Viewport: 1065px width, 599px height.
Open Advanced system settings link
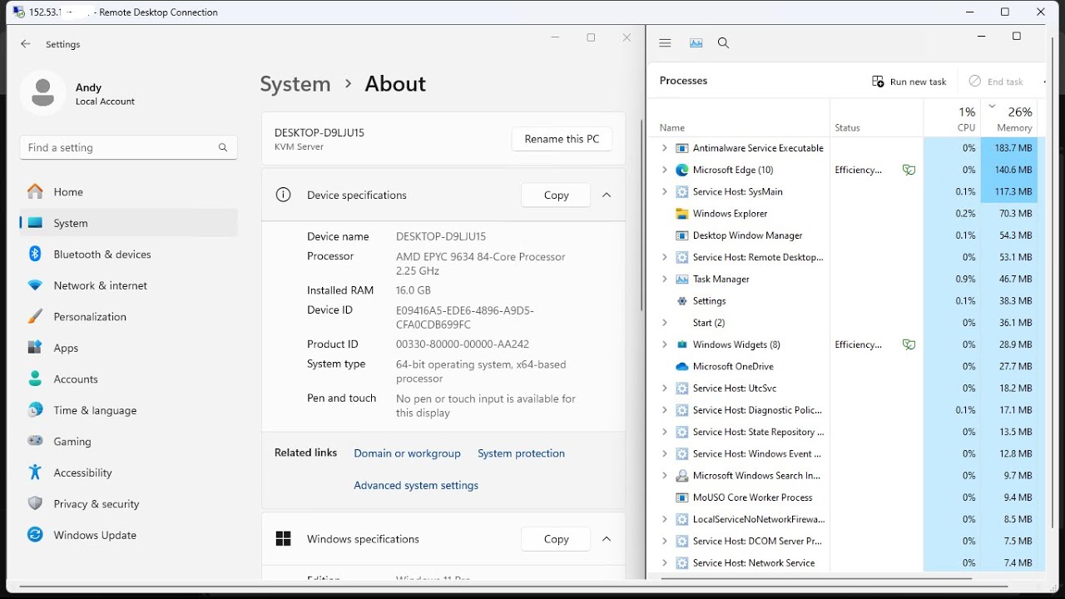click(x=416, y=485)
